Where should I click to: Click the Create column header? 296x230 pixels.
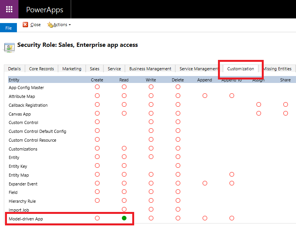97,80
